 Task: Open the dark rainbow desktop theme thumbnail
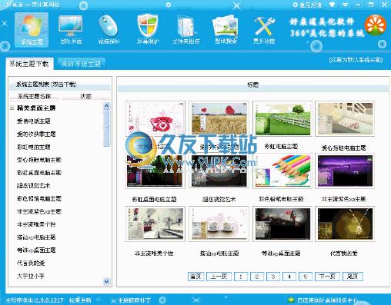(x=155, y=171)
